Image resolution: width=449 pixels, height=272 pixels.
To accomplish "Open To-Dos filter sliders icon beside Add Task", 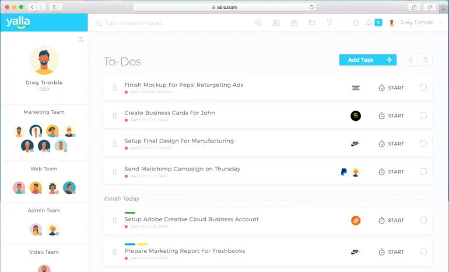I will (425, 60).
